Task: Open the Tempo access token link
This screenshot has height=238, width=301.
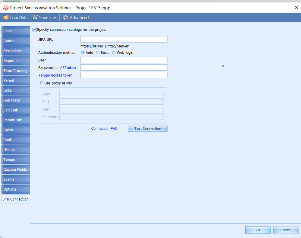Action: click(x=55, y=75)
